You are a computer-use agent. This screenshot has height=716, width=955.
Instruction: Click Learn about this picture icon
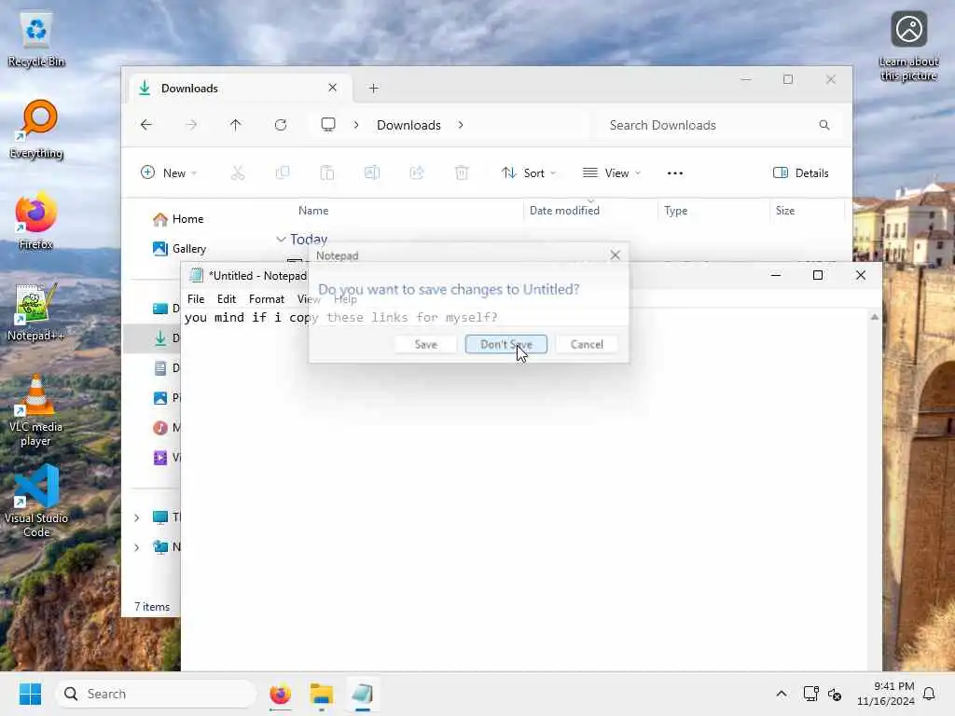(908, 46)
